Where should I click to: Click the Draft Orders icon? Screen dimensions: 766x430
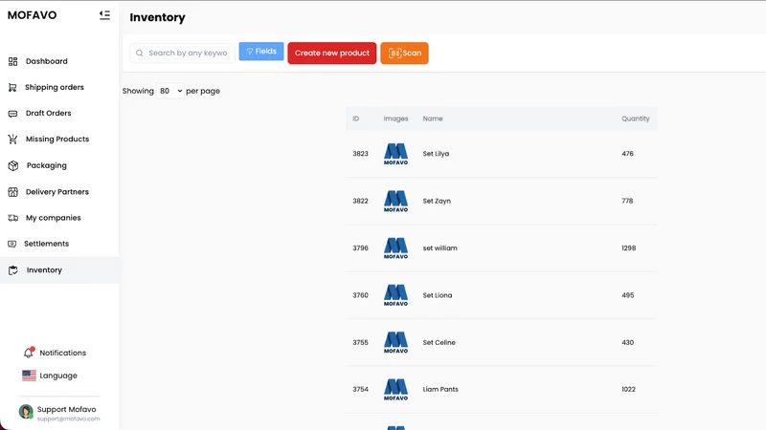point(12,114)
